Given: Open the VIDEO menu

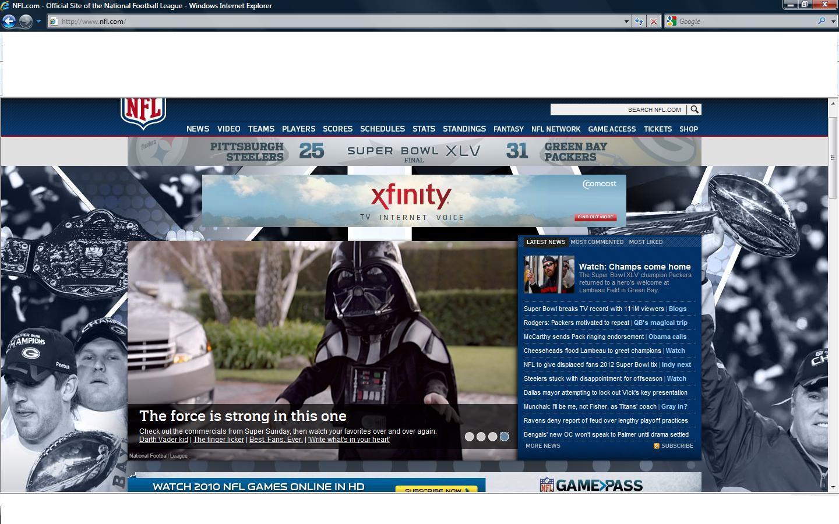Looking at the screenshot, I should (228, 129).
